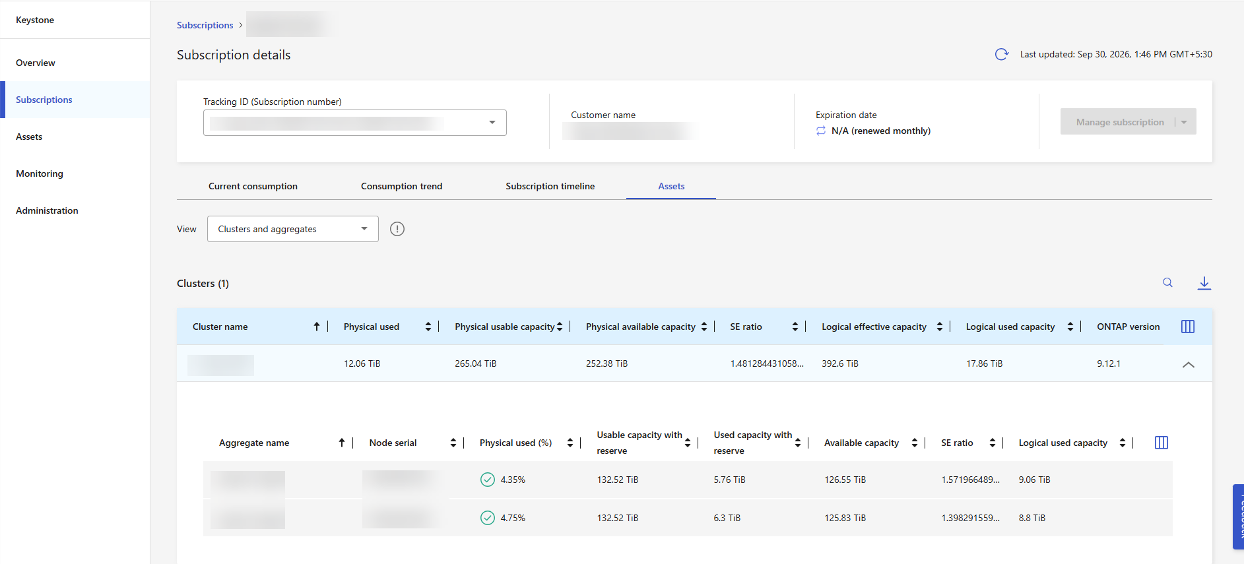The image size is (1244, 564).
Task: Open the Tracking ID subscription dropdown
Action: [355, 123]
